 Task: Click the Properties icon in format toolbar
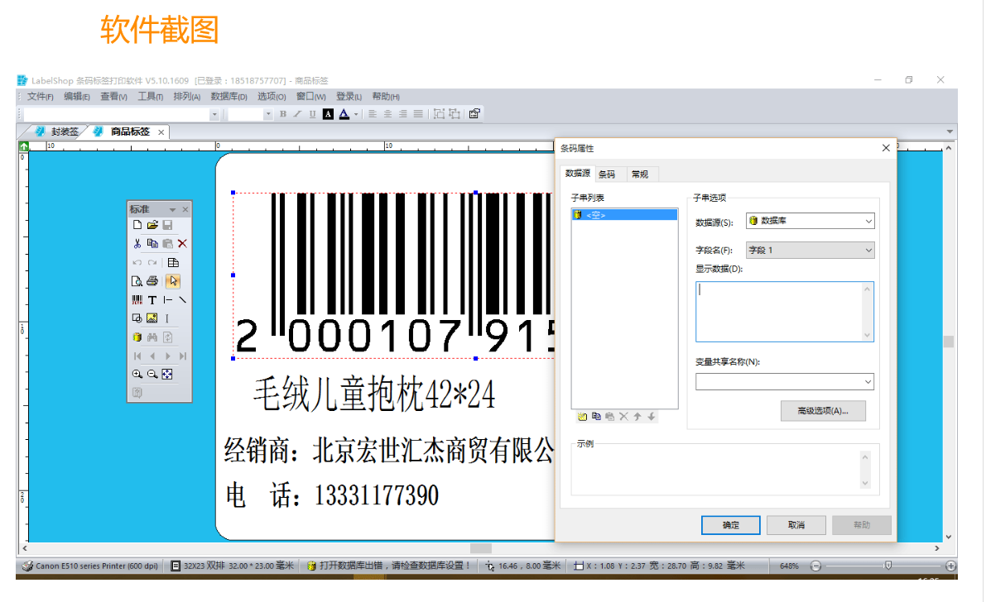[474, 113]
